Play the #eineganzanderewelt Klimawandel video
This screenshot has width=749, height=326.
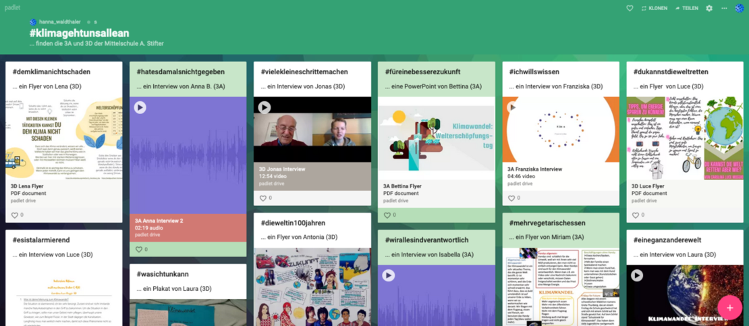point(637,275)
